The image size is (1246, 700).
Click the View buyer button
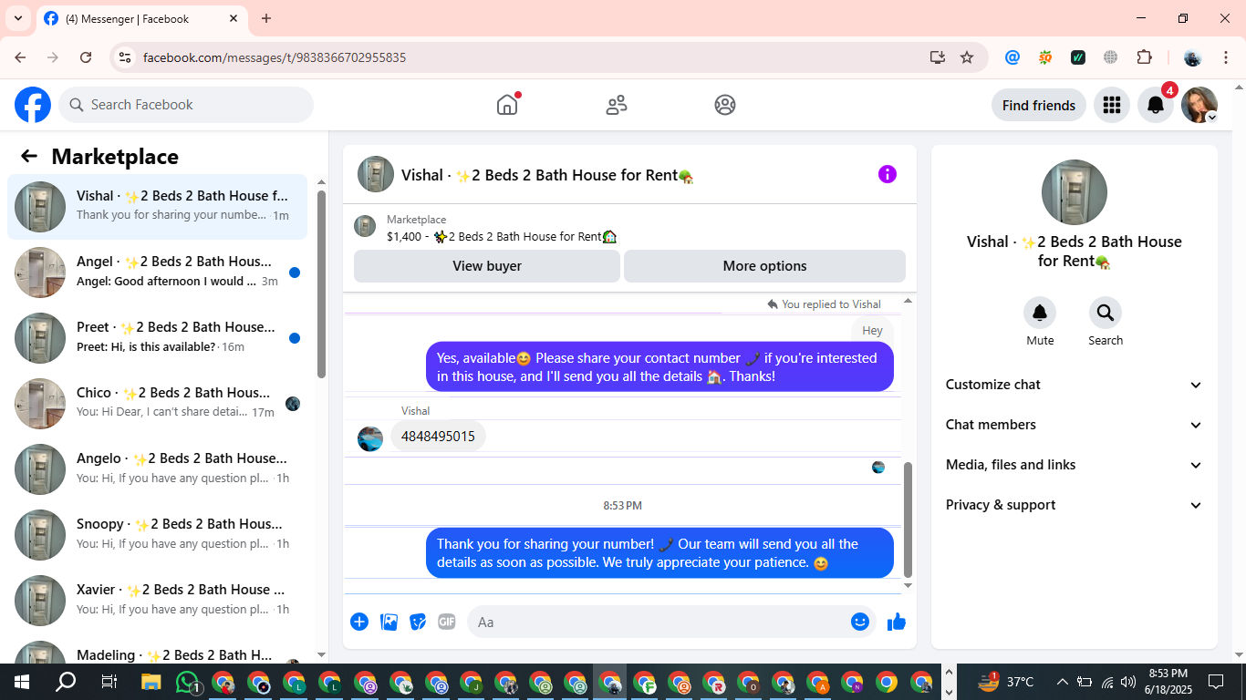pos(487,266)
